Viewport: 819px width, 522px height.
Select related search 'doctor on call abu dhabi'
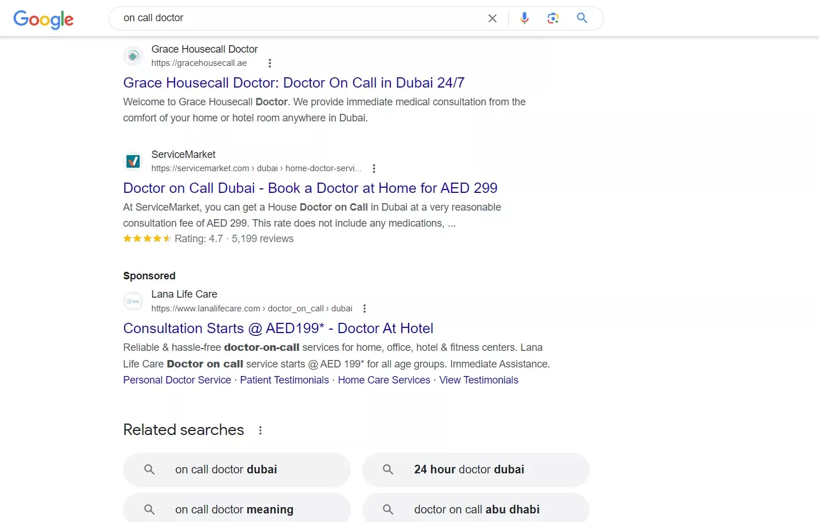476,508
